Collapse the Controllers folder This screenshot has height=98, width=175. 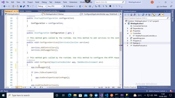(128, 33)
